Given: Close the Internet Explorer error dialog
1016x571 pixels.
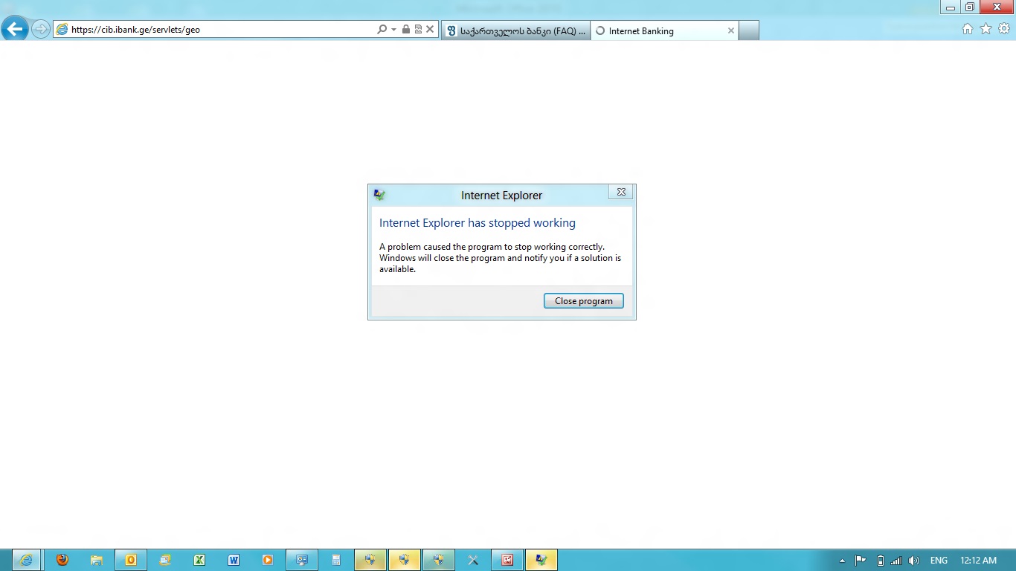Looking at the screenshot, I should coord(621,192).
